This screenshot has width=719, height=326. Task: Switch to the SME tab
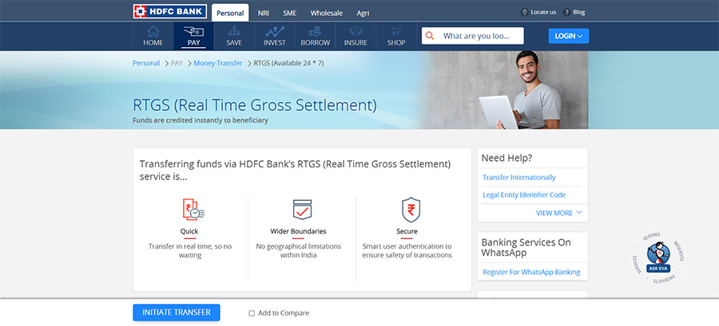[289, 14]
